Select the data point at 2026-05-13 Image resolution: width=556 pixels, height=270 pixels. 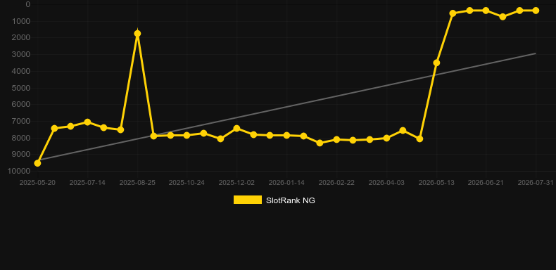tap(436, 63)
